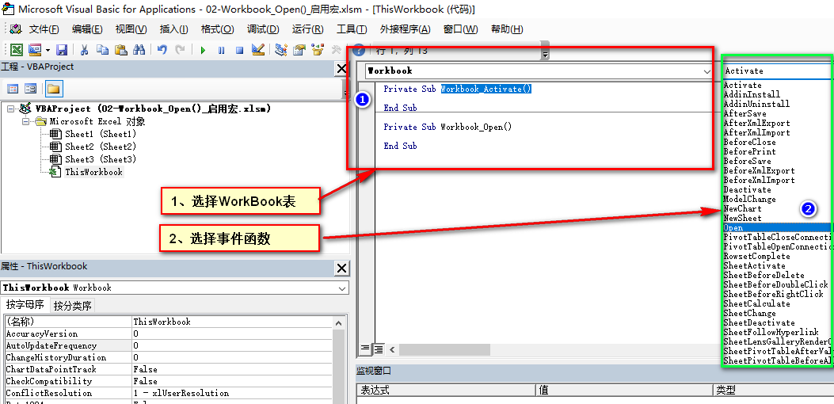Switch to Procedure View at code window bottom
The height and width of the screenshot is (404, 834).
[366, 349]
